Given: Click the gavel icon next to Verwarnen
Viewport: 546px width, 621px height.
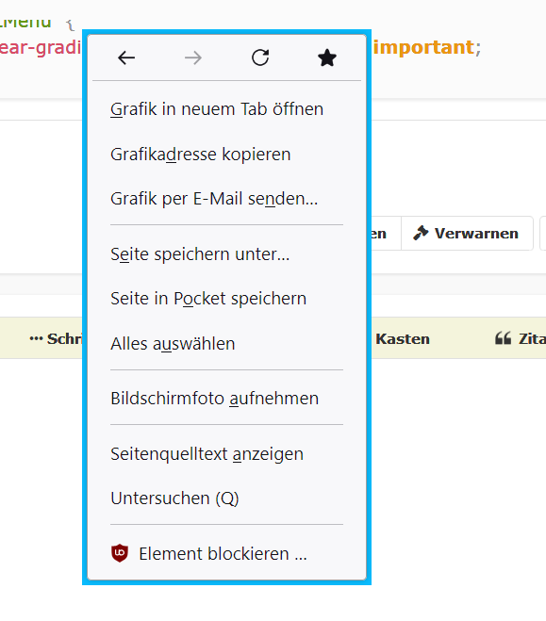Looking at the screenshot, I should coord(421,233).
